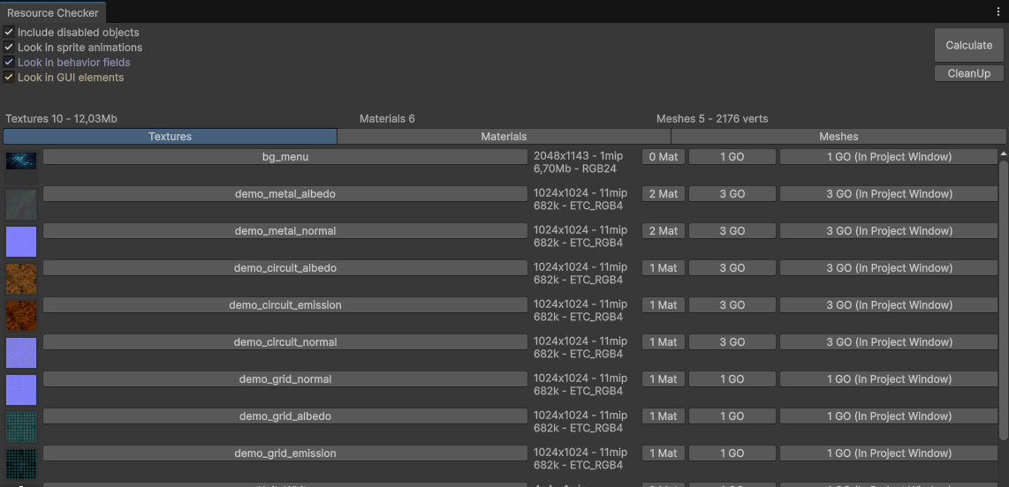
Task: Click the demo_circuit_emission texture thumbnail
Action: (x=21, y=316)
